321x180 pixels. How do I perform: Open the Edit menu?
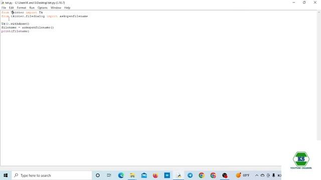[x=11, y=8]
